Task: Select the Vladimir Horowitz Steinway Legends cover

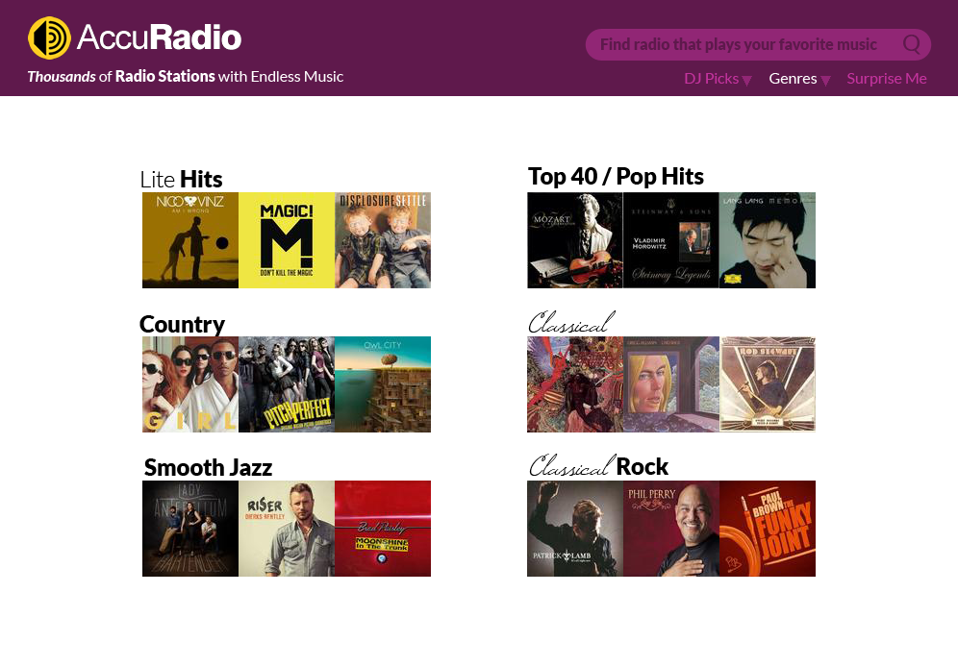Action: (x=671, y=240)
